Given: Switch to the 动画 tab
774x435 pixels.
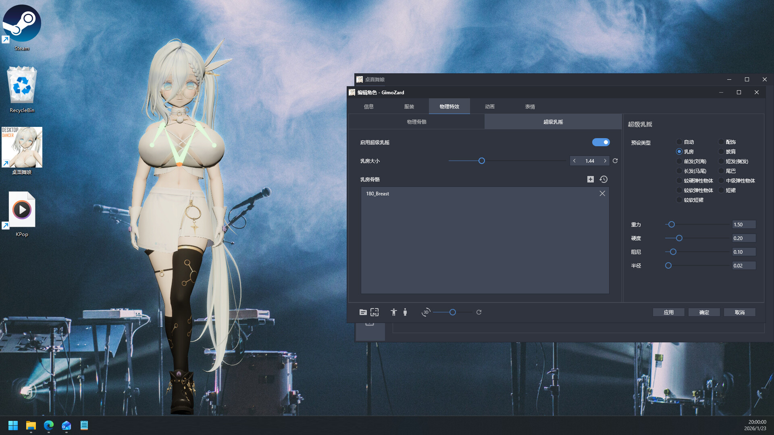Looking at the screenshot, I should [x=489, y=106].
